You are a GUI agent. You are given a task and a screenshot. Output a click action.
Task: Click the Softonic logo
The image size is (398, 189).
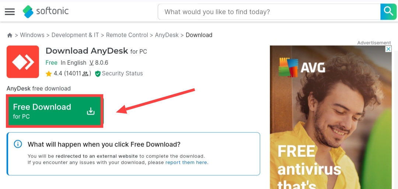[46, 11]
